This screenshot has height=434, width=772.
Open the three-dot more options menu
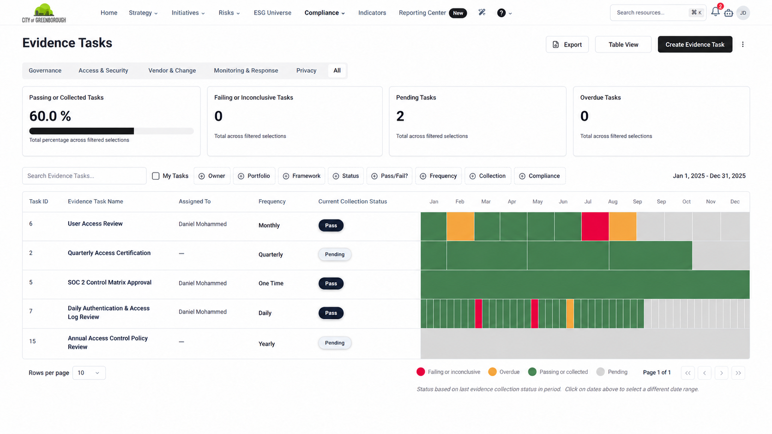coord(743,44)
